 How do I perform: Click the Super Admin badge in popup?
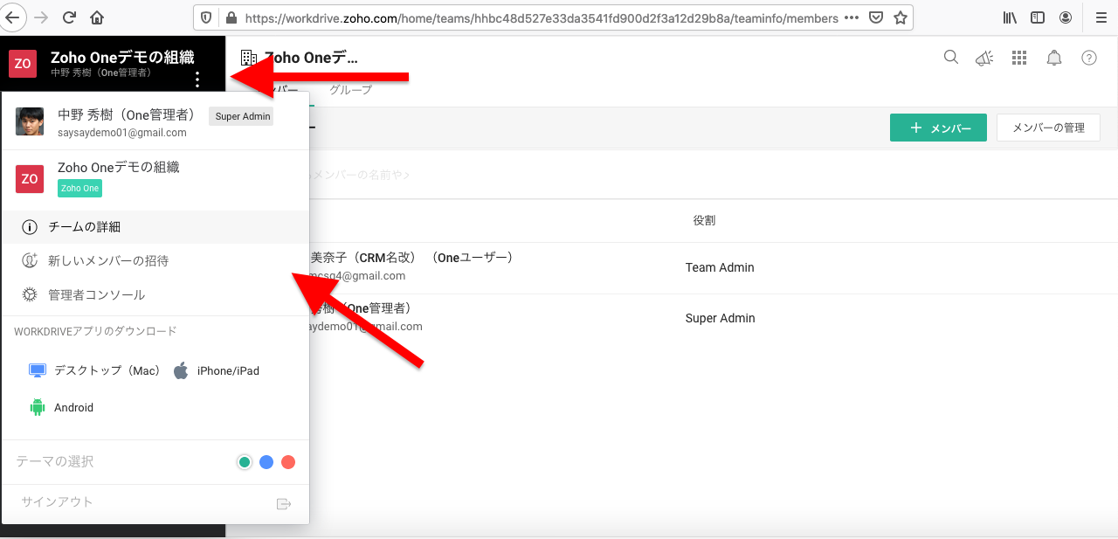tap(243, 116)
